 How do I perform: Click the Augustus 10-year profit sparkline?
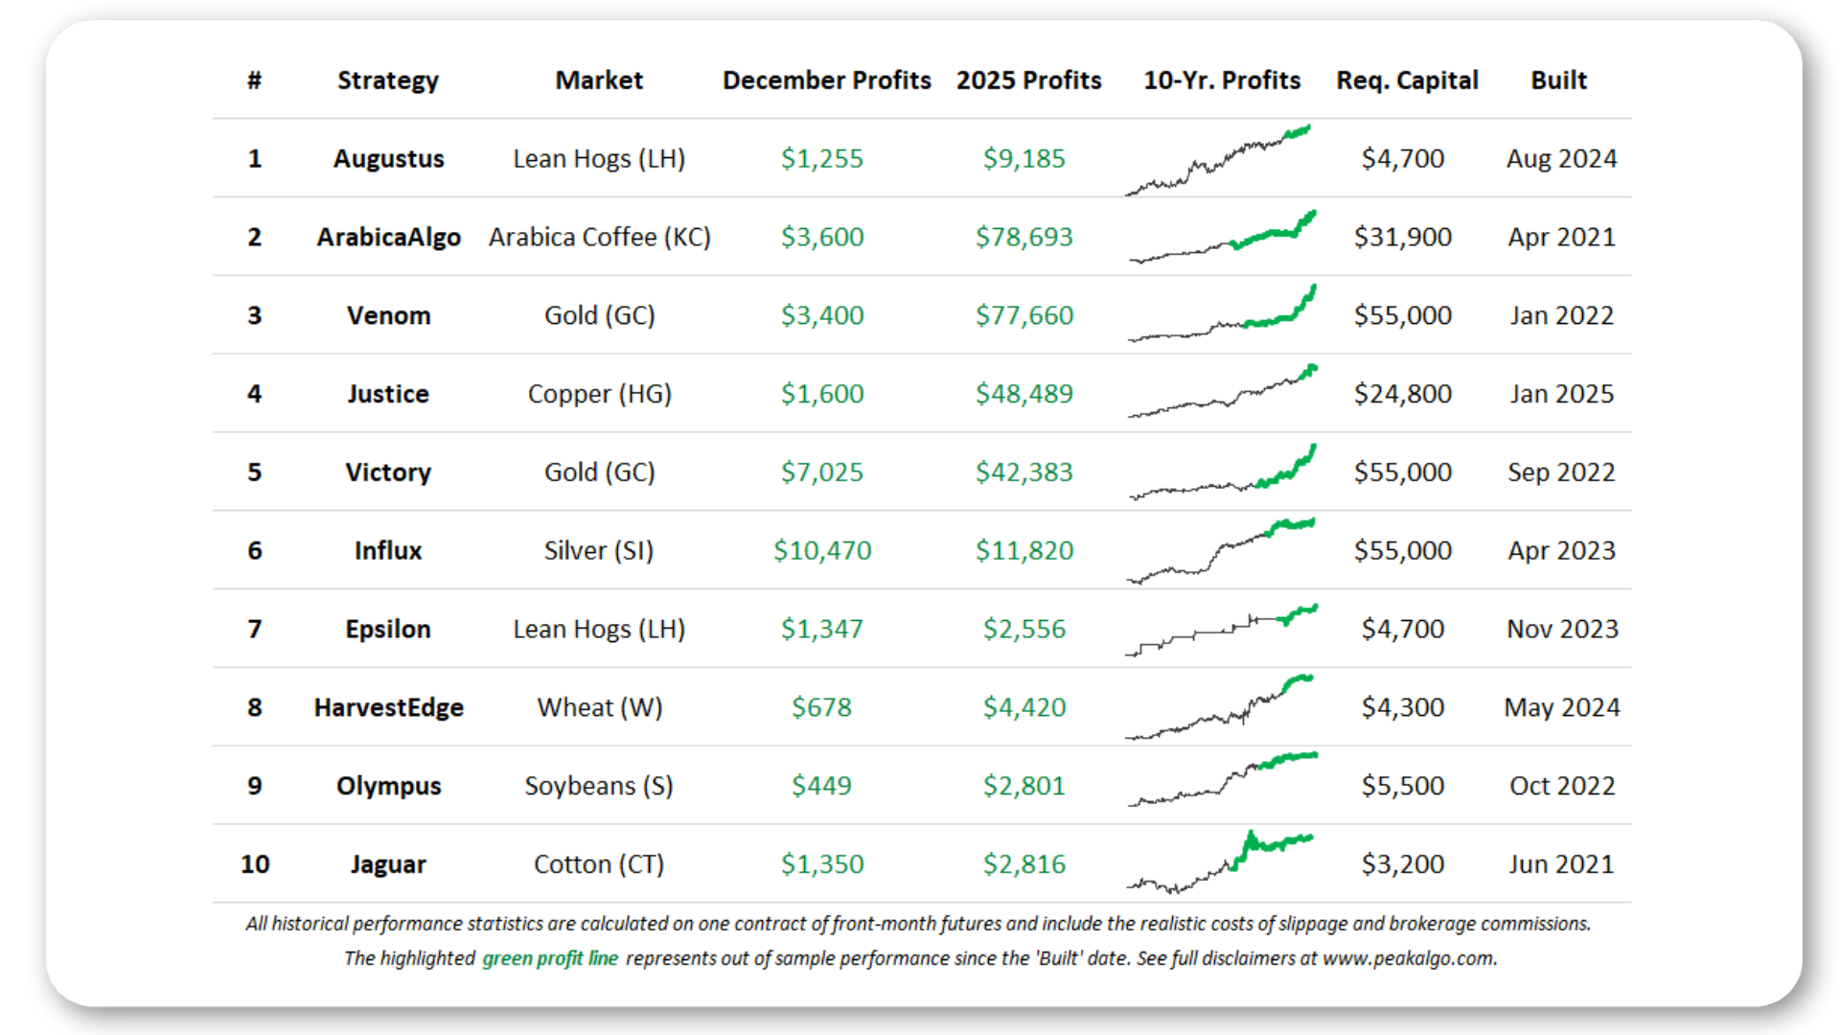point(1218,160)
